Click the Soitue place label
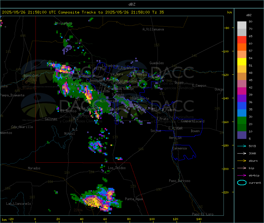This screenshot has width=264, height=223. [x=156, y=131]
